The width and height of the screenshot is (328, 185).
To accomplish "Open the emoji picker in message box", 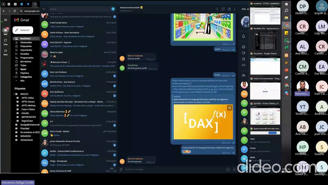I will coord(228,169).
